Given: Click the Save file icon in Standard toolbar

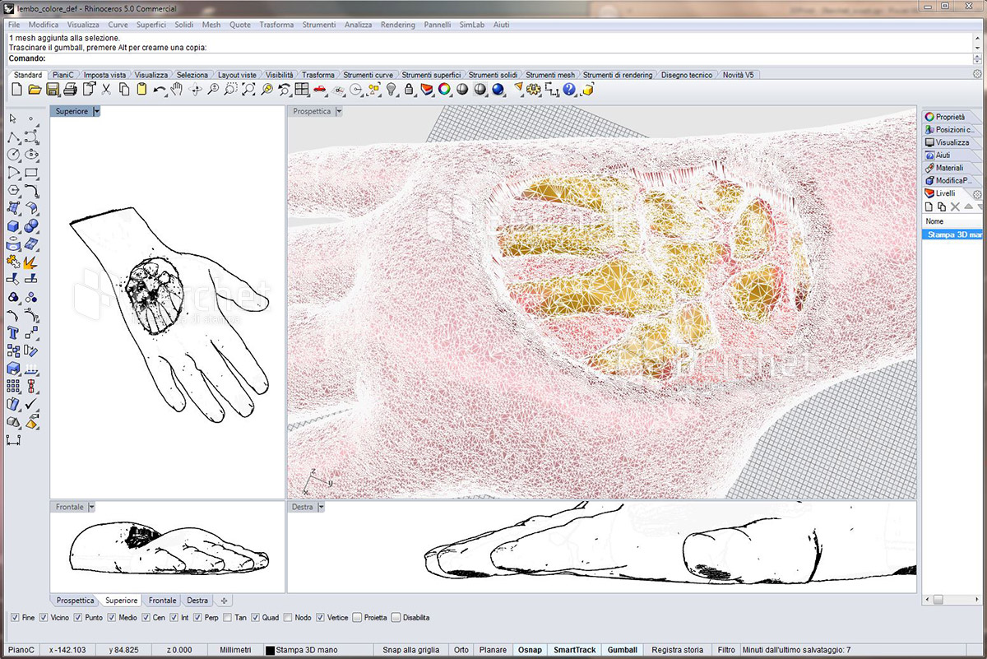Looking at the screenshot, I should 53,89.
